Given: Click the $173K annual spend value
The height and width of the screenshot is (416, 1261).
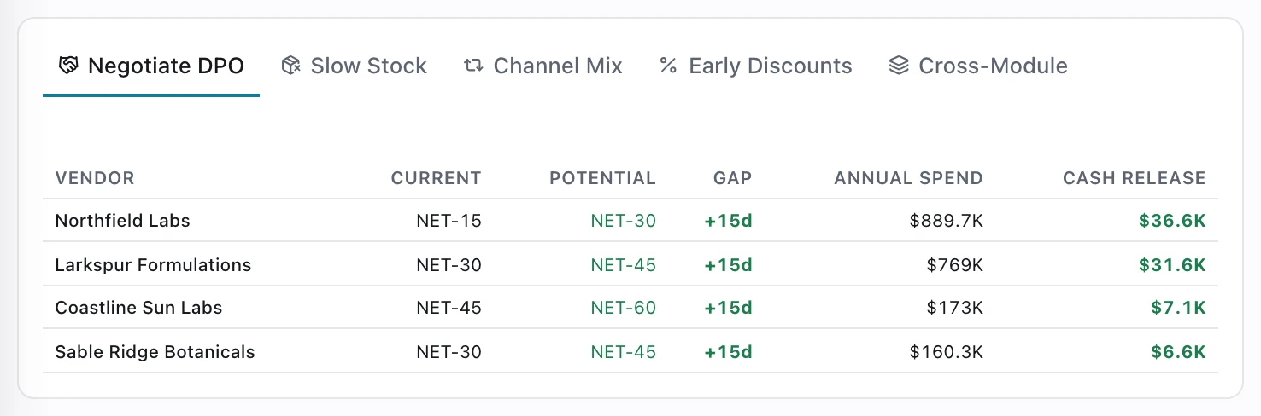Looking at the screenshot, I should [x=955, y=308].
